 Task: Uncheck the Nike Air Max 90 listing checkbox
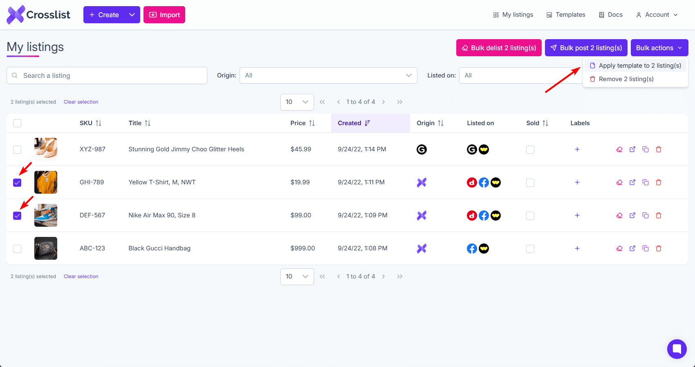pyautogui.click(x=17, y=215)
